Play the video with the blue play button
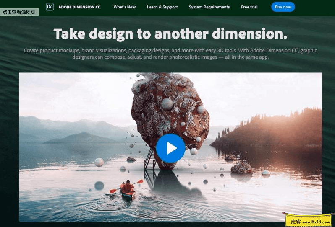This screenshot has width=335, height=227. 170,148
